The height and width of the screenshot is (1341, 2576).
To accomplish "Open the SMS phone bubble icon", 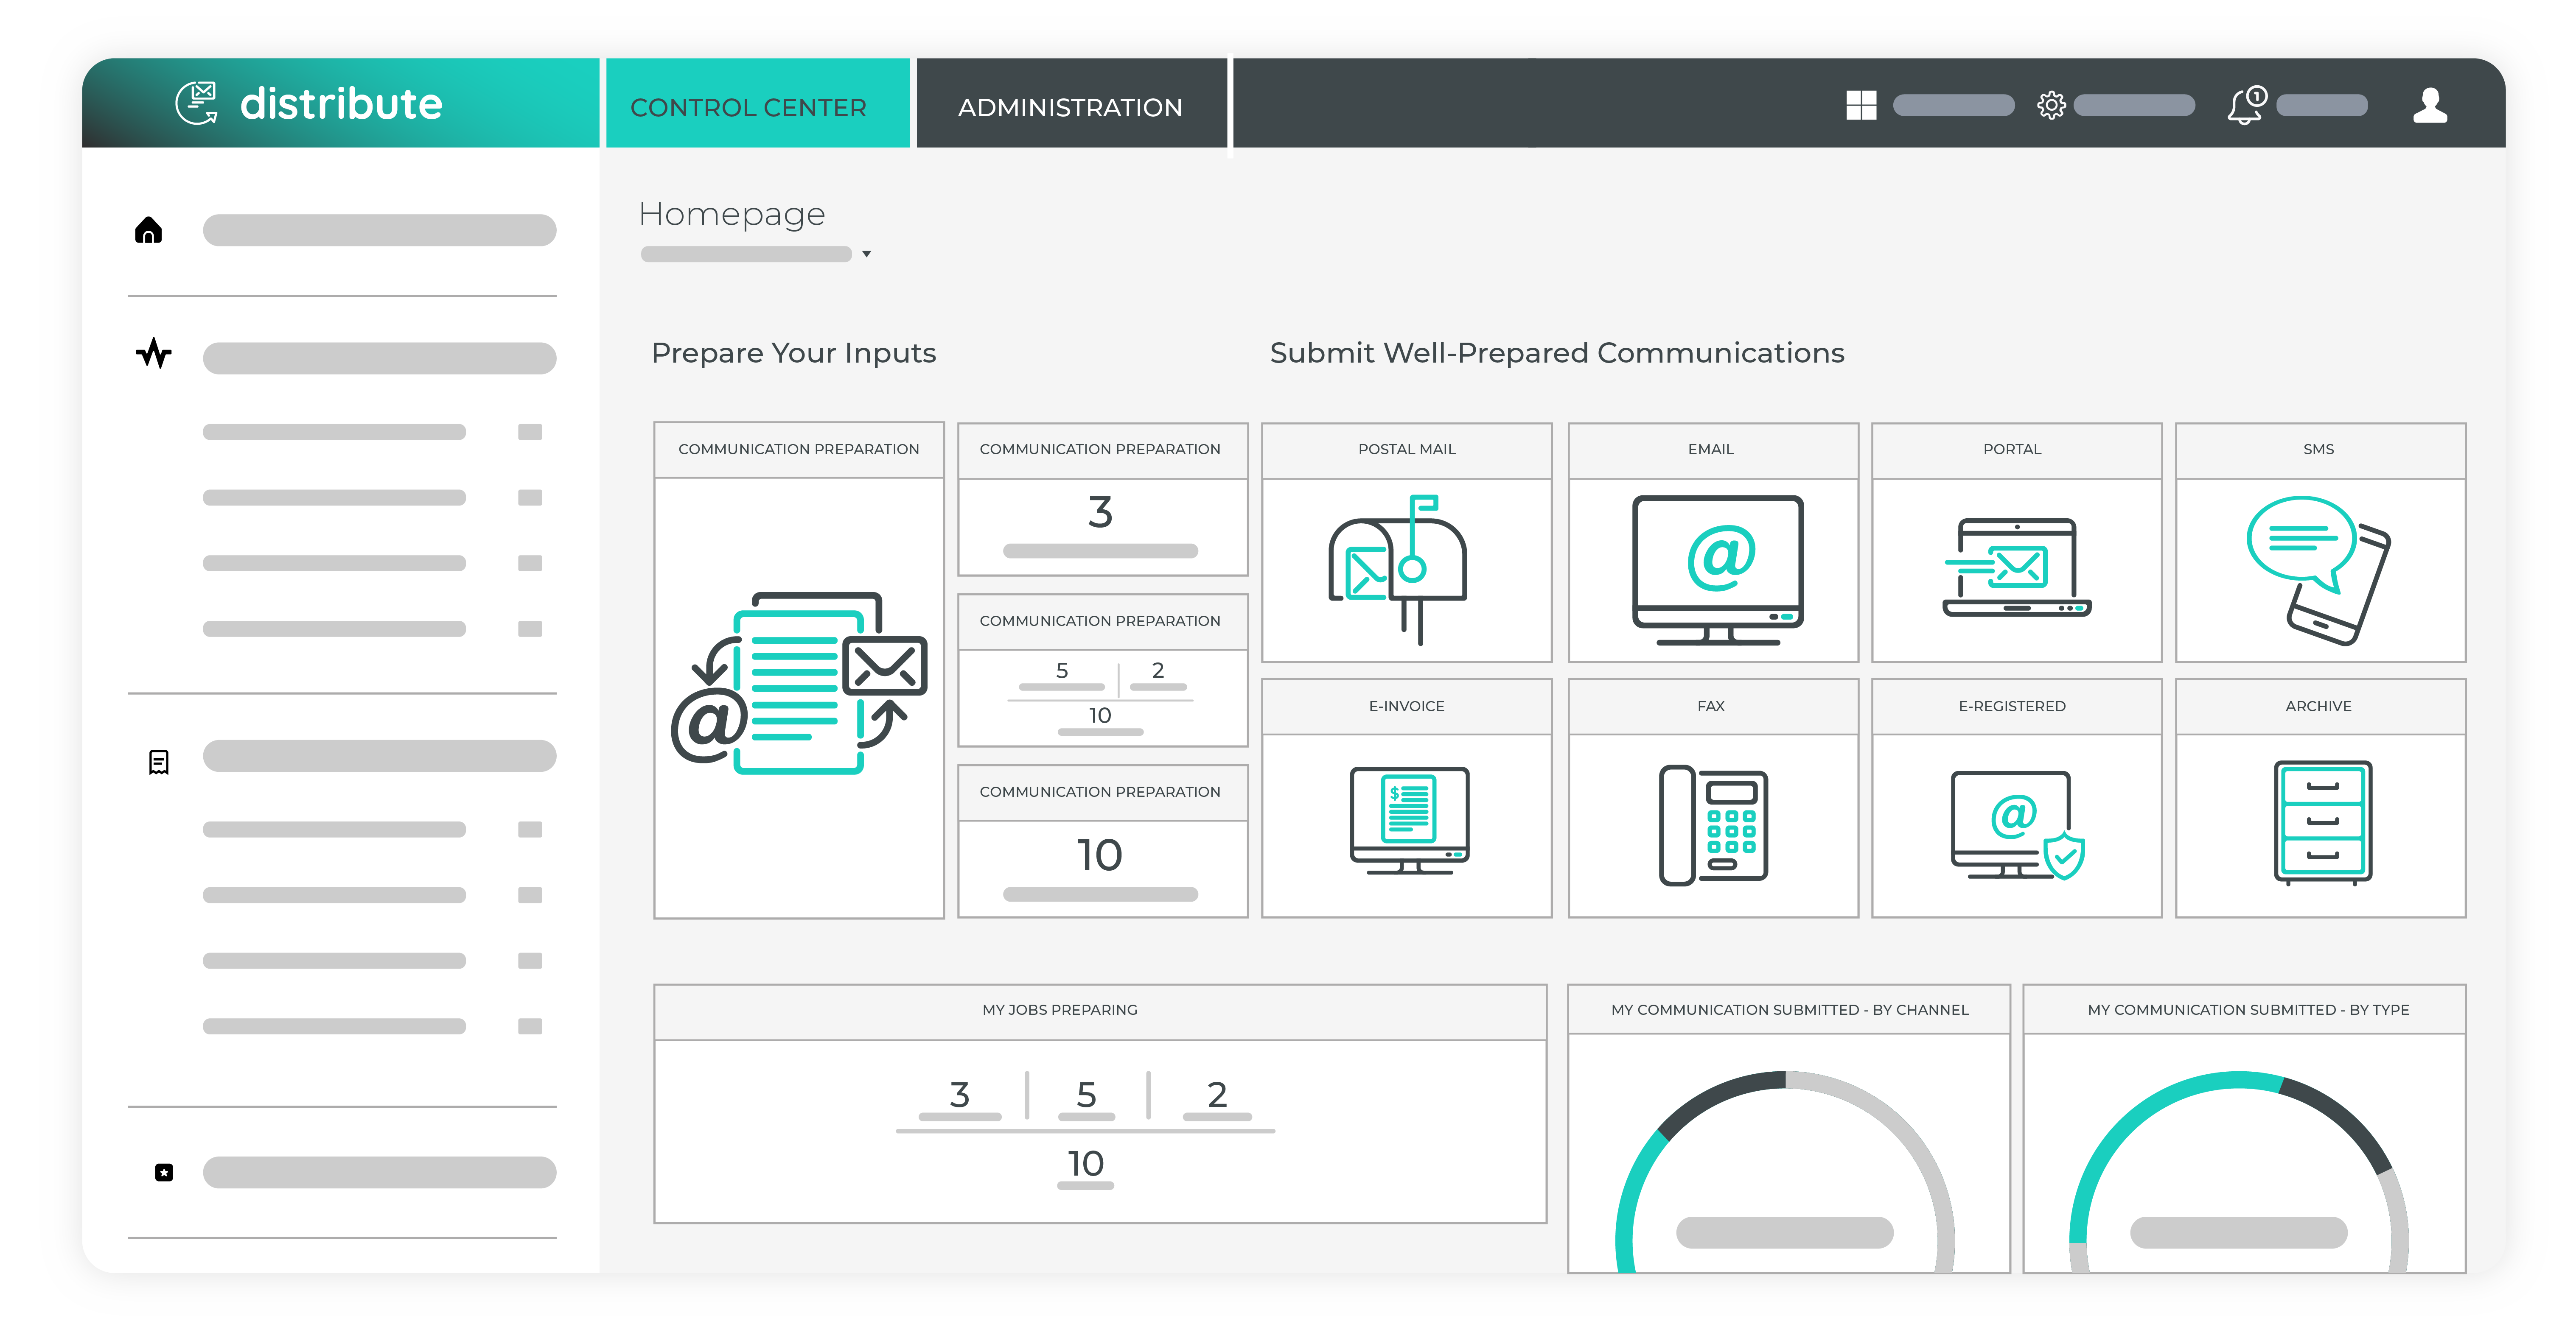I will point(2318,570).
